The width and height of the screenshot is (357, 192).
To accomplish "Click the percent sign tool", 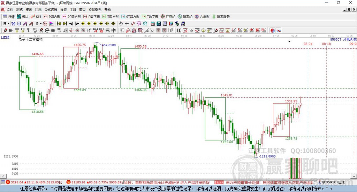I will point(191,30).
